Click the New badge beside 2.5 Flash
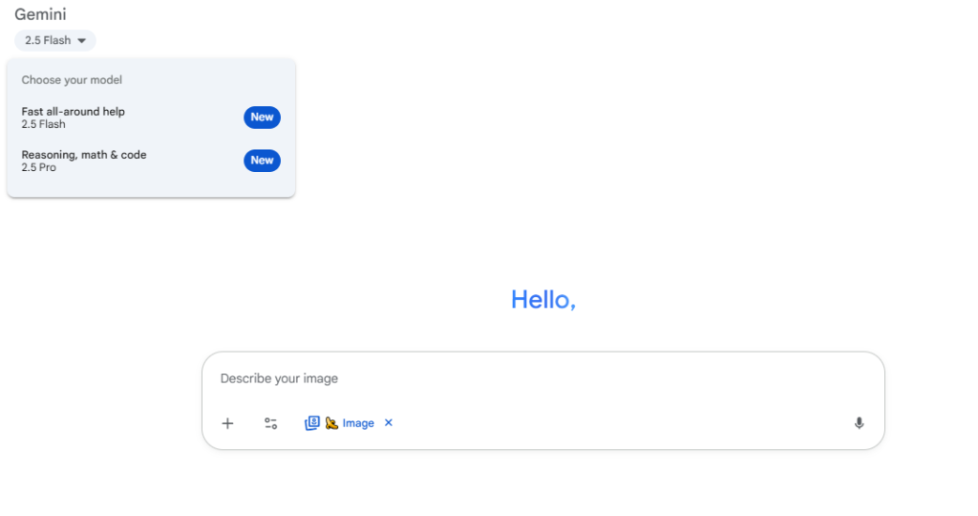The width and height of the screenshot is (978, 516). 262,118
